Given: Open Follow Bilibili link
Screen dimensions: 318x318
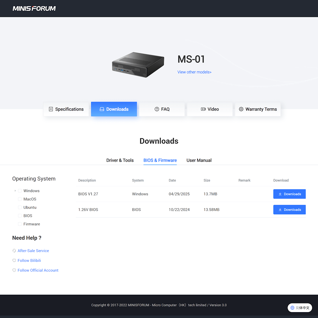Looking at the screenshot, I should click(x=29, y=260).
